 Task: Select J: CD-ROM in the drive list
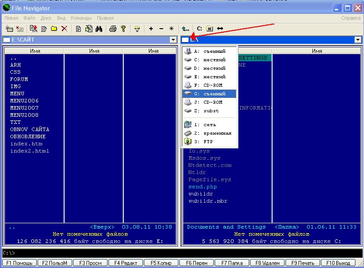210,102
